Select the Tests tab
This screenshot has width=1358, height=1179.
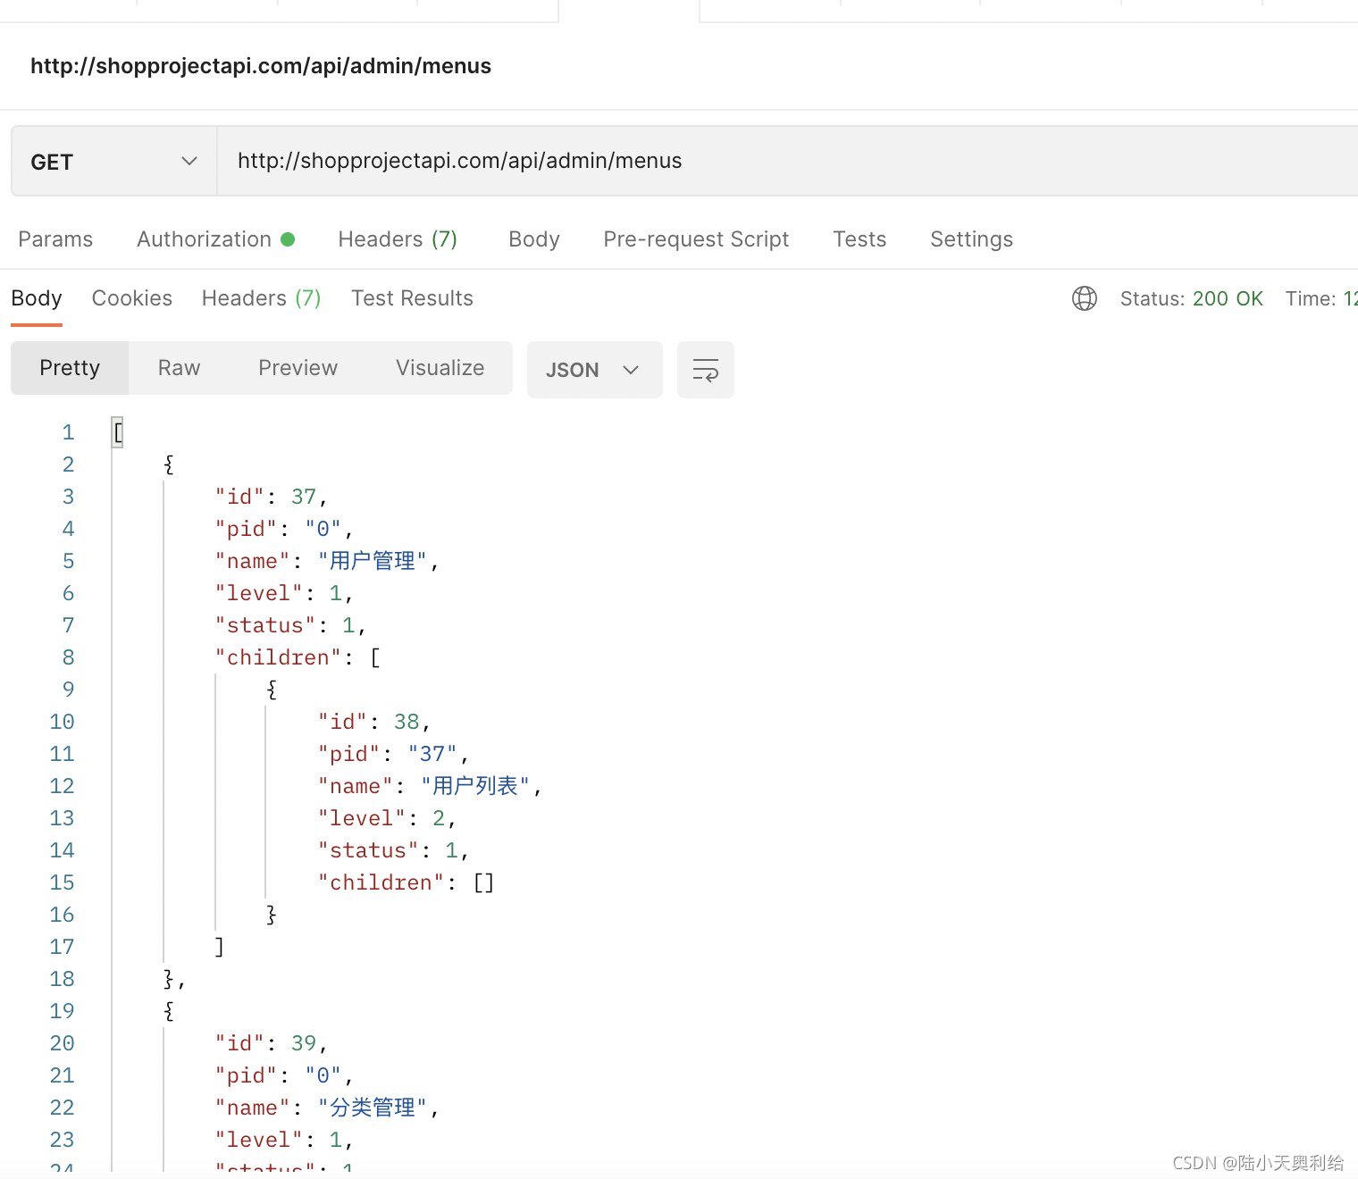(859, 239)
